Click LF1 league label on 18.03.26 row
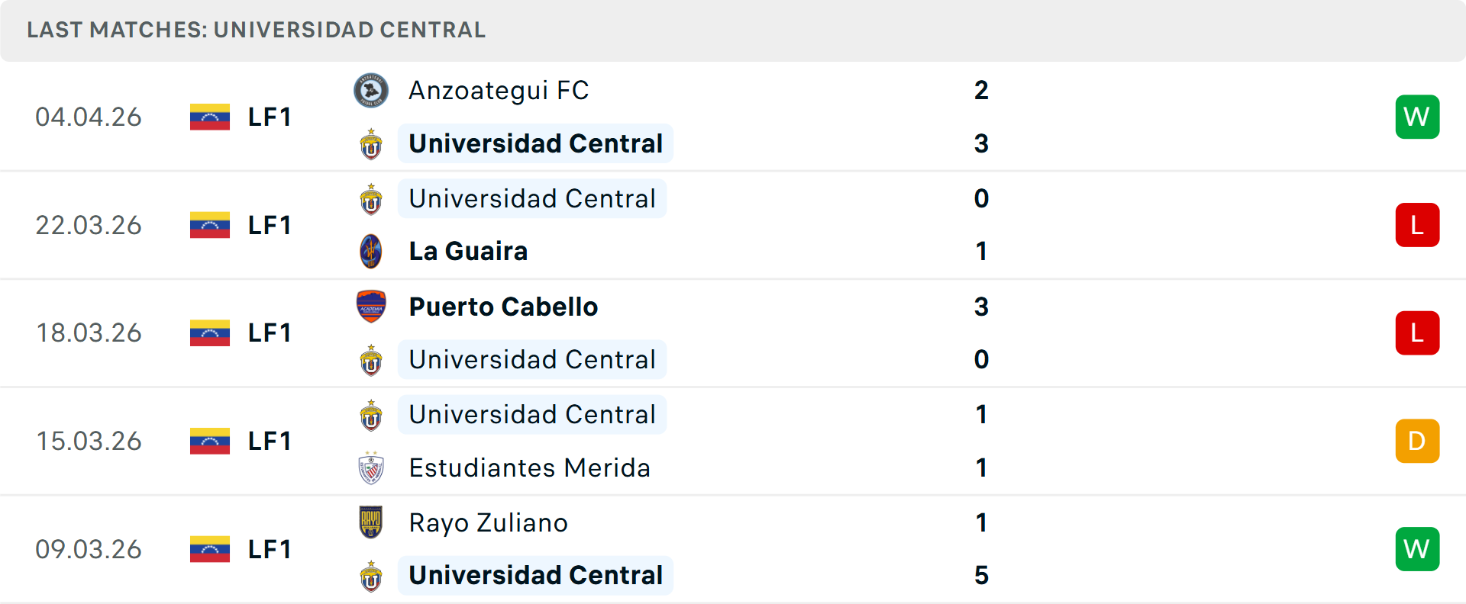 (270, 333)
